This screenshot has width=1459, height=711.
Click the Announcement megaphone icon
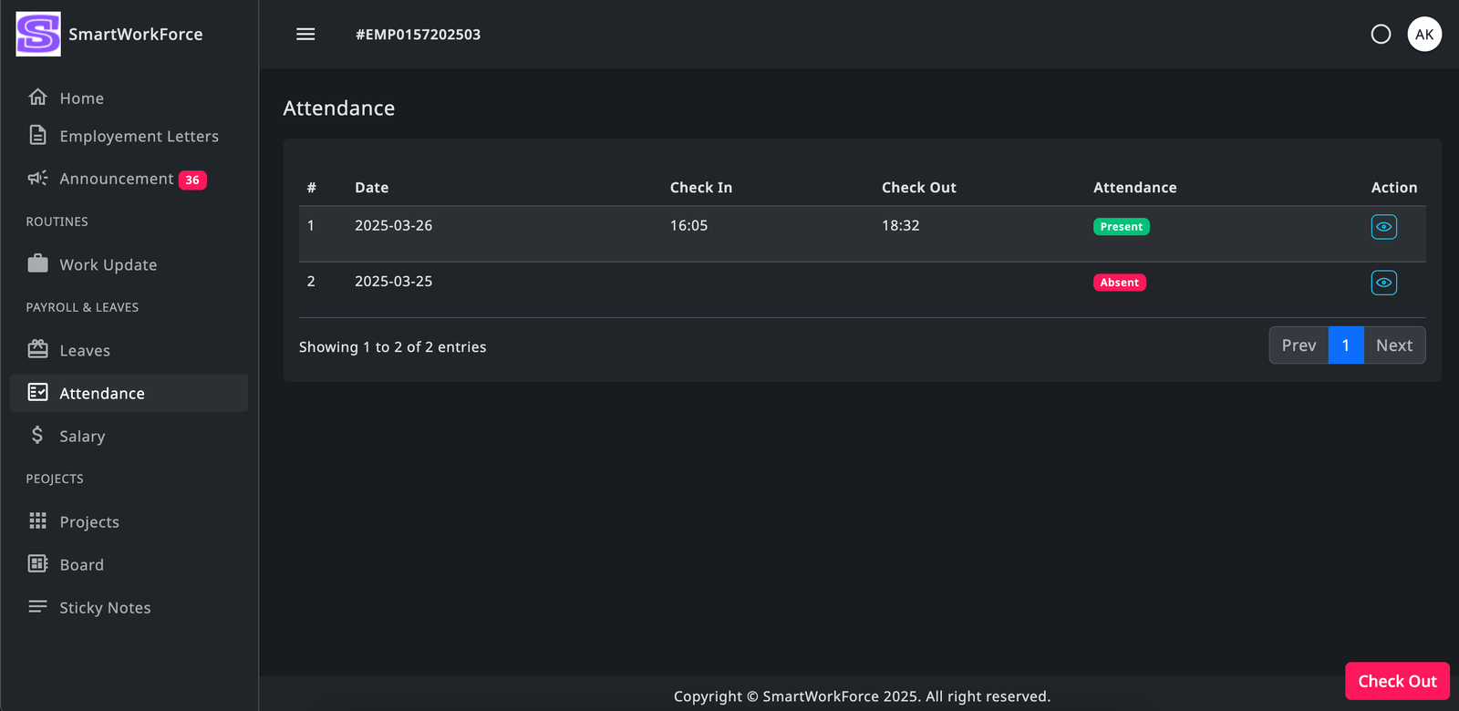pyautogui.click(x=37, y=179)
